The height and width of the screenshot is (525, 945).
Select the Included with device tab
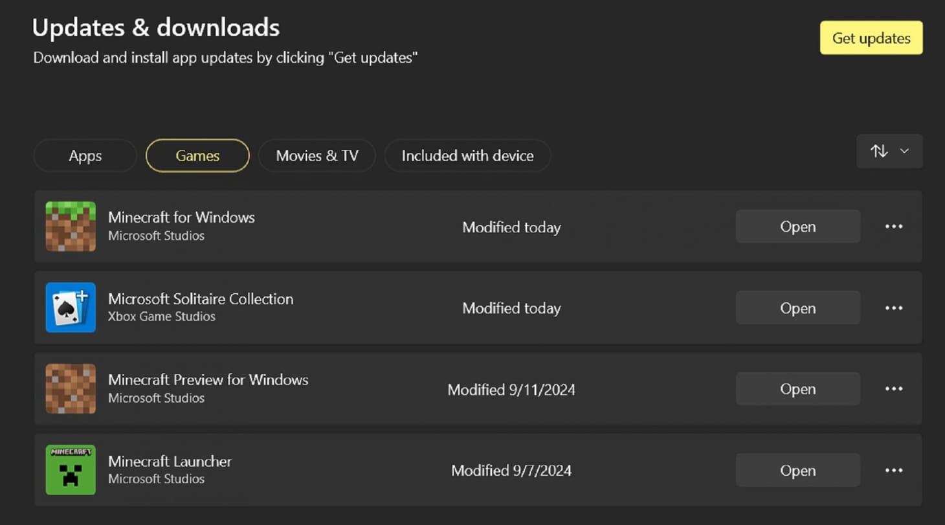tap(467, 155)
